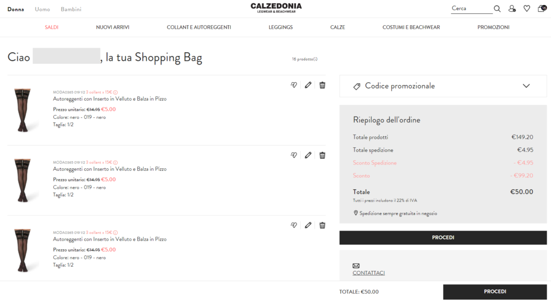The width and height of the screenshot is (551, 301).
Task: Move the third product to wishlist
Action: 294,225
